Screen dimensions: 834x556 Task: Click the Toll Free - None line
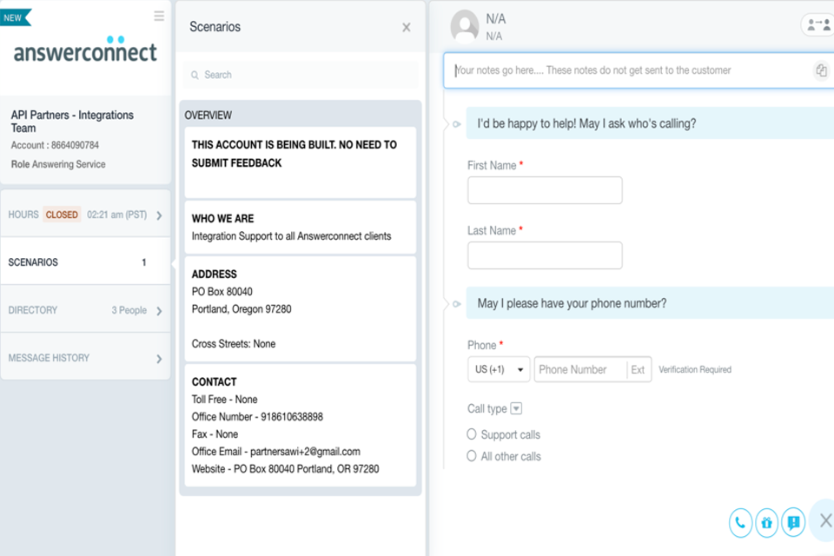pos(224,399)
